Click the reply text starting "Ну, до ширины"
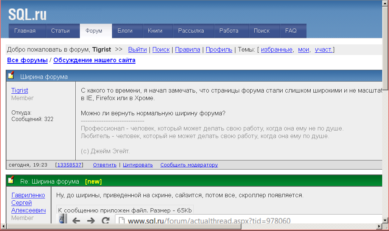Screen dimensions: 389x231 tap(180, 195)
